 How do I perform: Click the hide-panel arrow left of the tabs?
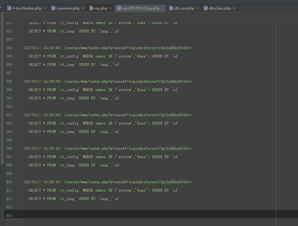[1, 7]
